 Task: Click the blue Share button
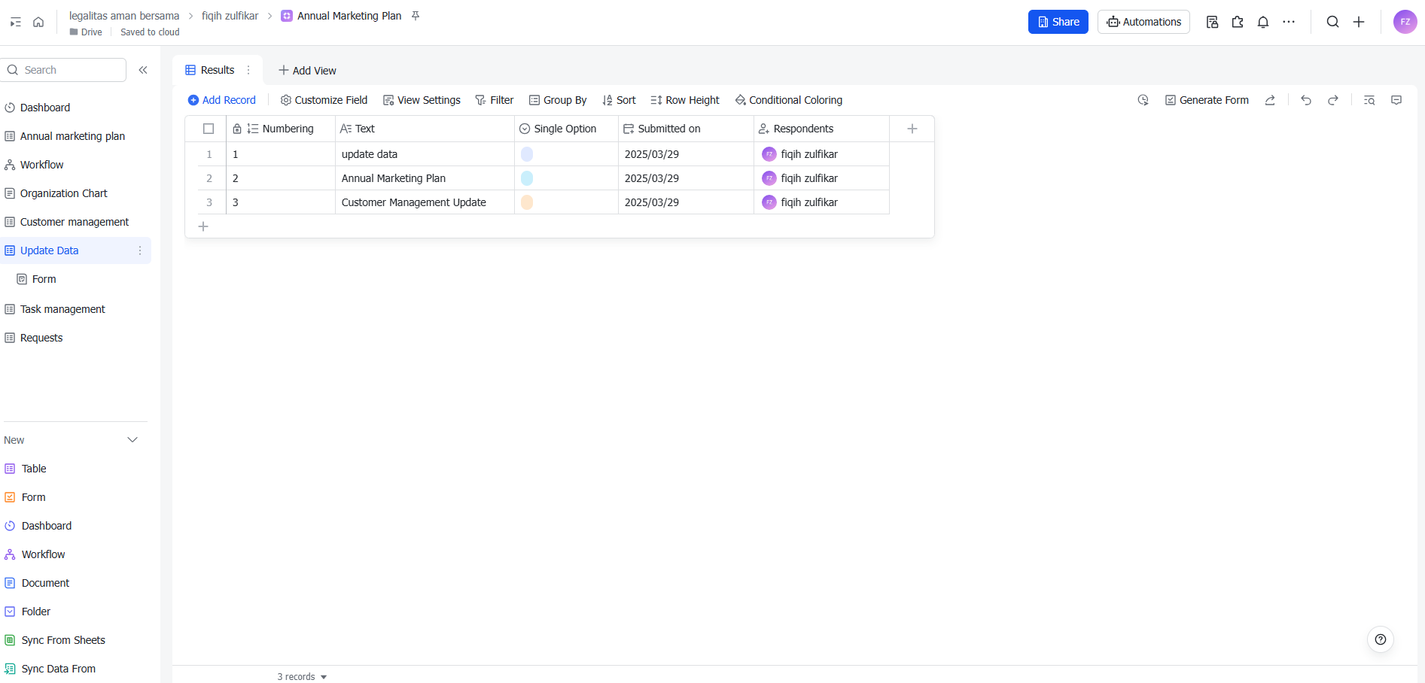point(1058,22)
